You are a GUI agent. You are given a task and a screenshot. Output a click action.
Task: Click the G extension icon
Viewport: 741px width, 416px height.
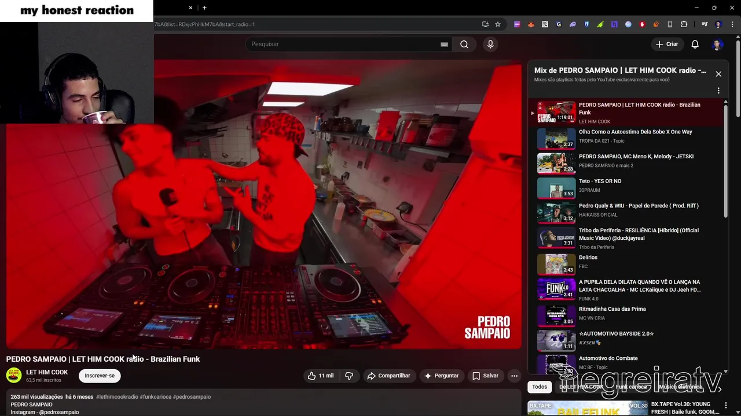tap(559, 24)
